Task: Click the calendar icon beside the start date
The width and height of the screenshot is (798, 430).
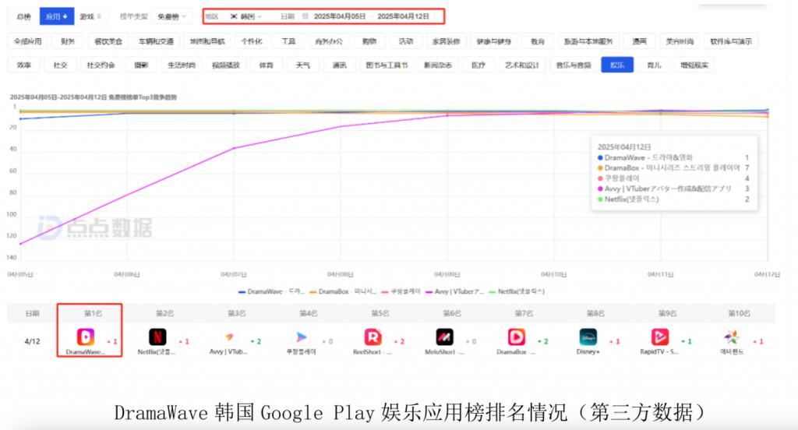Action: click(x=305, y=16)
